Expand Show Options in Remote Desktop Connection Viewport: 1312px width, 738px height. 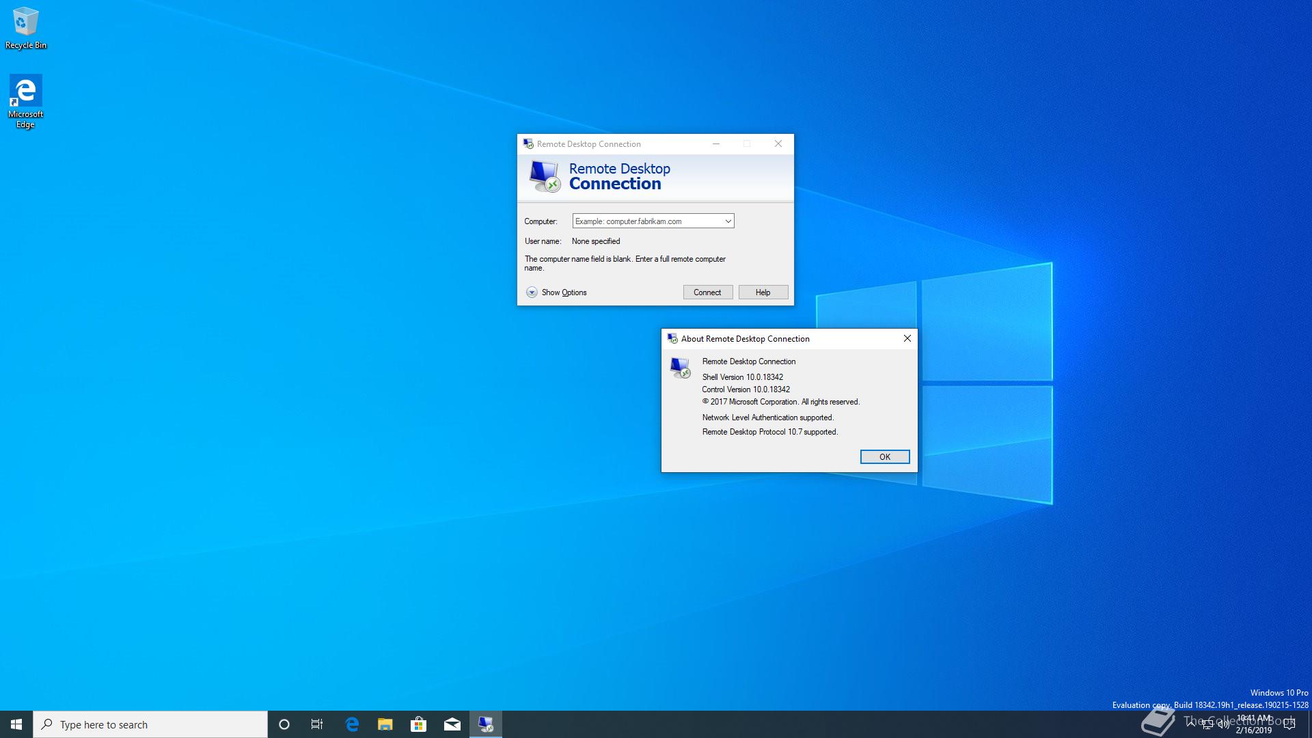[x=556, y=292]
